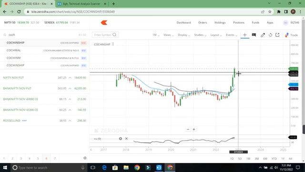Open the Chrome tab search chevron
305x172 pixels.
(269, 3)
